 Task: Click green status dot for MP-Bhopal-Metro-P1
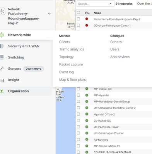pos(87,146)
